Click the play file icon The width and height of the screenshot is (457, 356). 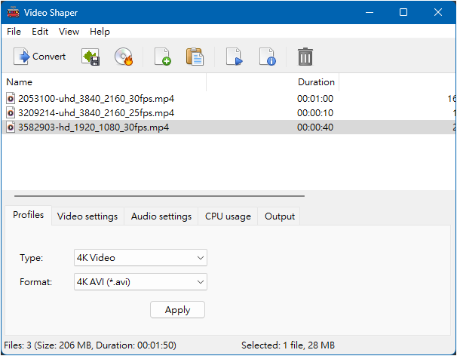tap(235, 57)
